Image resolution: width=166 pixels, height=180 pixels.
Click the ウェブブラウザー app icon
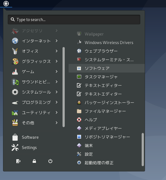tap(79, 51)
